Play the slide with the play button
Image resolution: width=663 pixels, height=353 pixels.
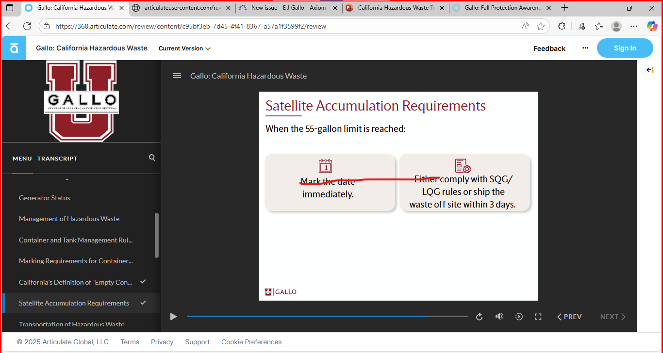coord(173,317)
